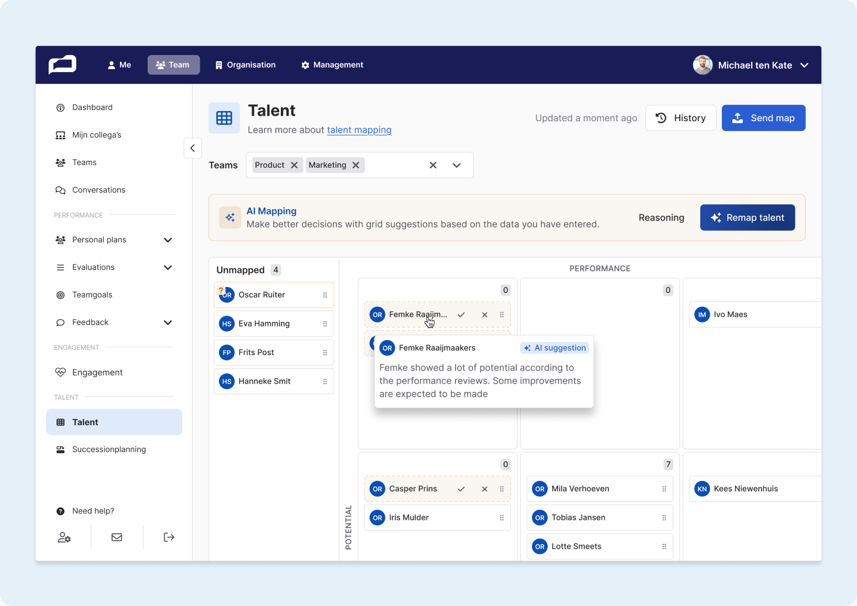Select the Ivo Maes card

[755, 315]
